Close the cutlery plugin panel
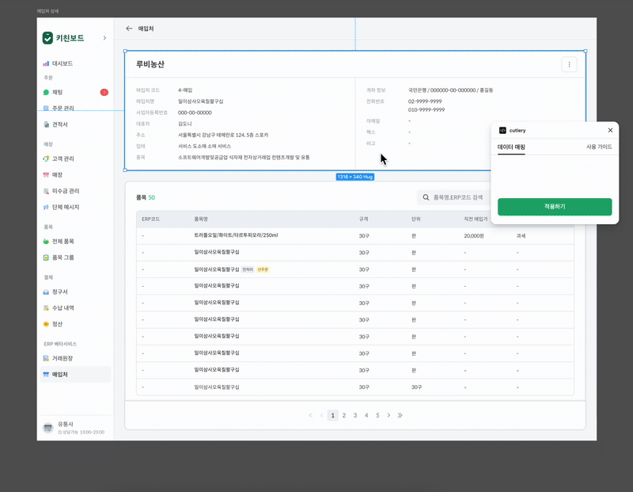633x492 pixels. tap(610, 130)
